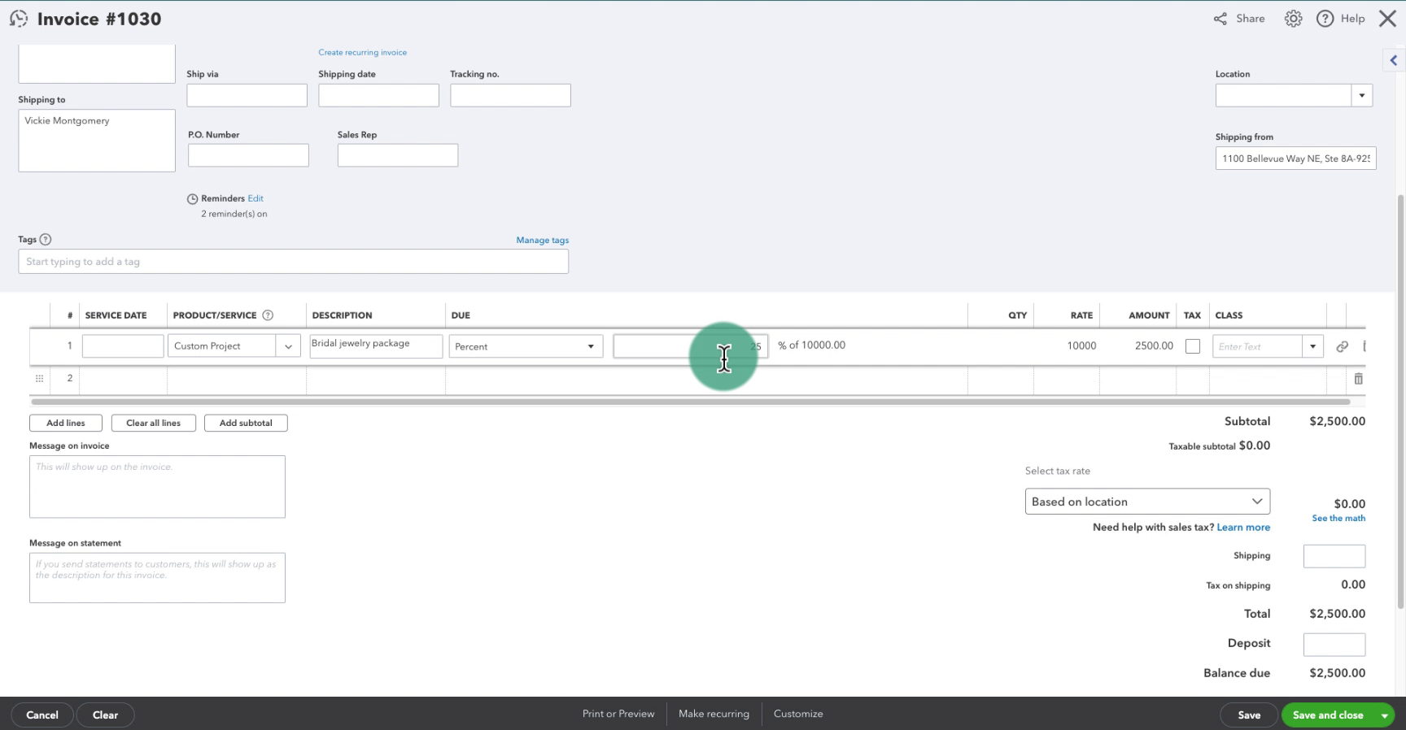This screenshot has height=730, width=1406.
Task: Open the Based on location tax rate dropdown
Action: pyautogui.click(x=1147, y=502)
